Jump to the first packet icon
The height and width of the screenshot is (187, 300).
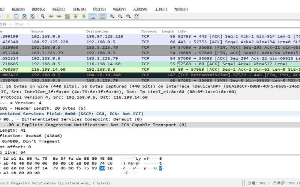[76, 16]
